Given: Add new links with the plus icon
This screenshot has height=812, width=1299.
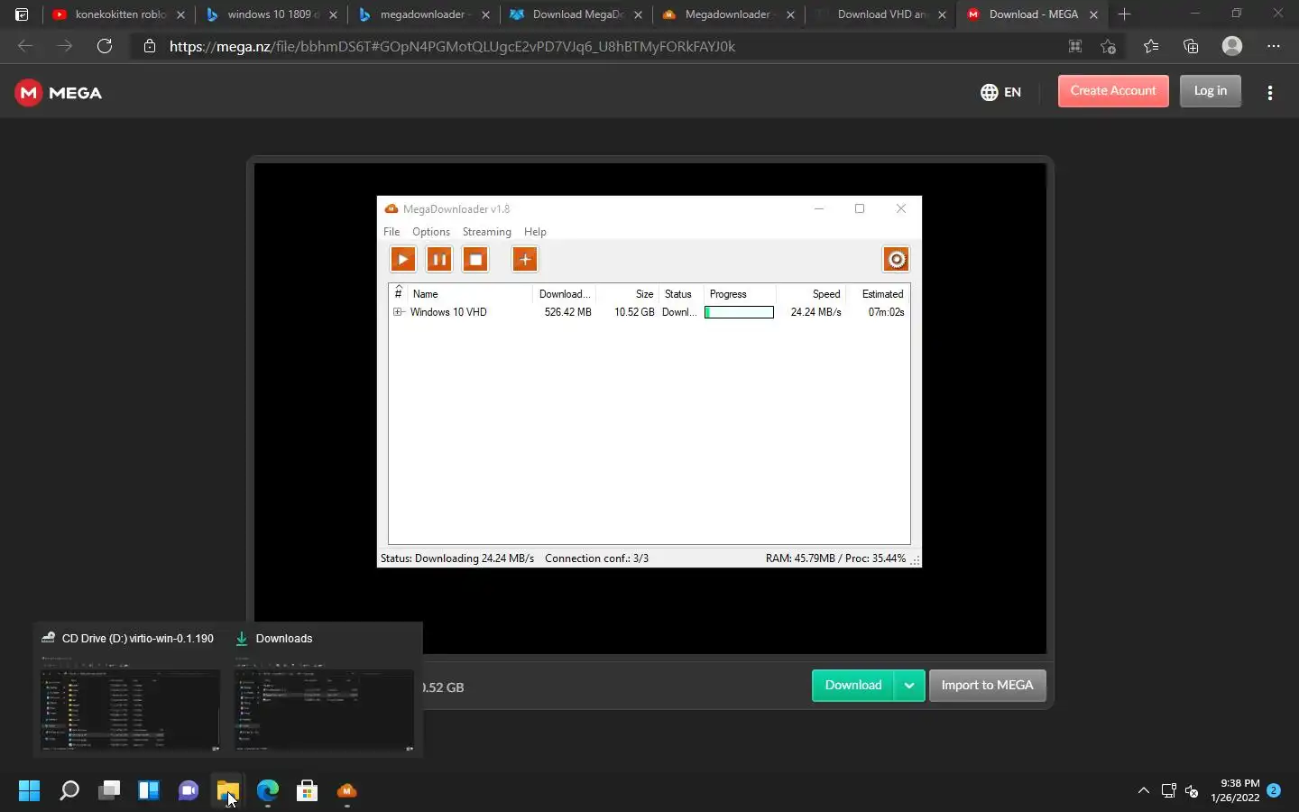Looking at the screenshot, I should (525, 260).
